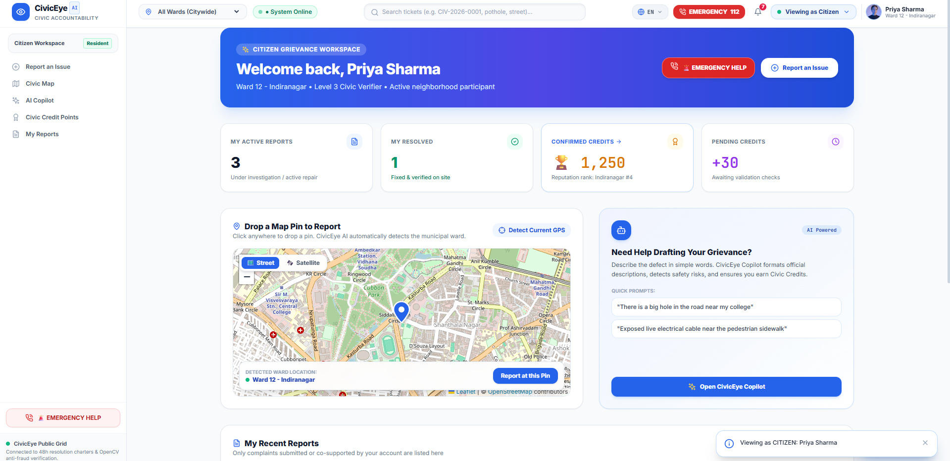
Task: Click the trophy icon beside 1,250
Action: click(x=561, y=162)
